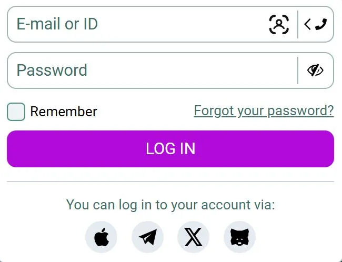Viewport: 342px width, 262px height.
Task: Switch to phone number login icon
Action: click(316, 24)
